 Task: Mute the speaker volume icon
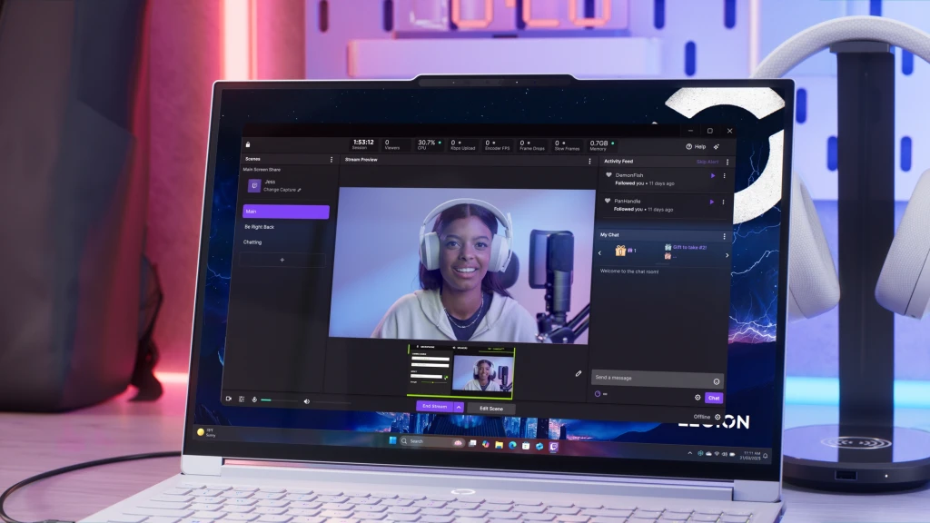[x=306, y=400]
